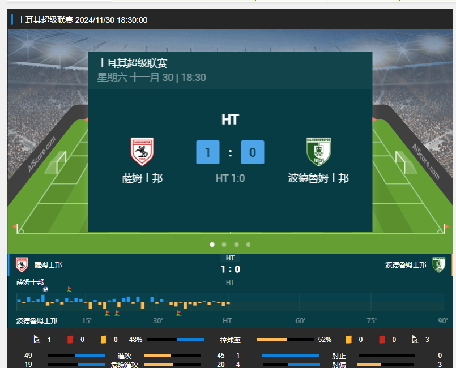The height and width of the screenshot is (368, 456).
Task: Click the Bodrumspor green crest in the scoreboard
Action: tap(319, 152)
